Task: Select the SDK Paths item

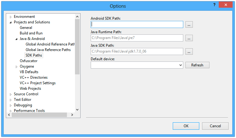Action: pos(34,55)
